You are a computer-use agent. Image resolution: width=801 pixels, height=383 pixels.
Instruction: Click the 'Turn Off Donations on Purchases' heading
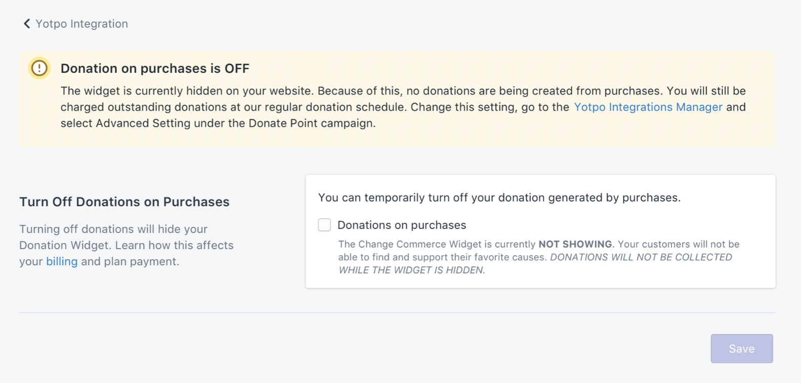(124, 202)
